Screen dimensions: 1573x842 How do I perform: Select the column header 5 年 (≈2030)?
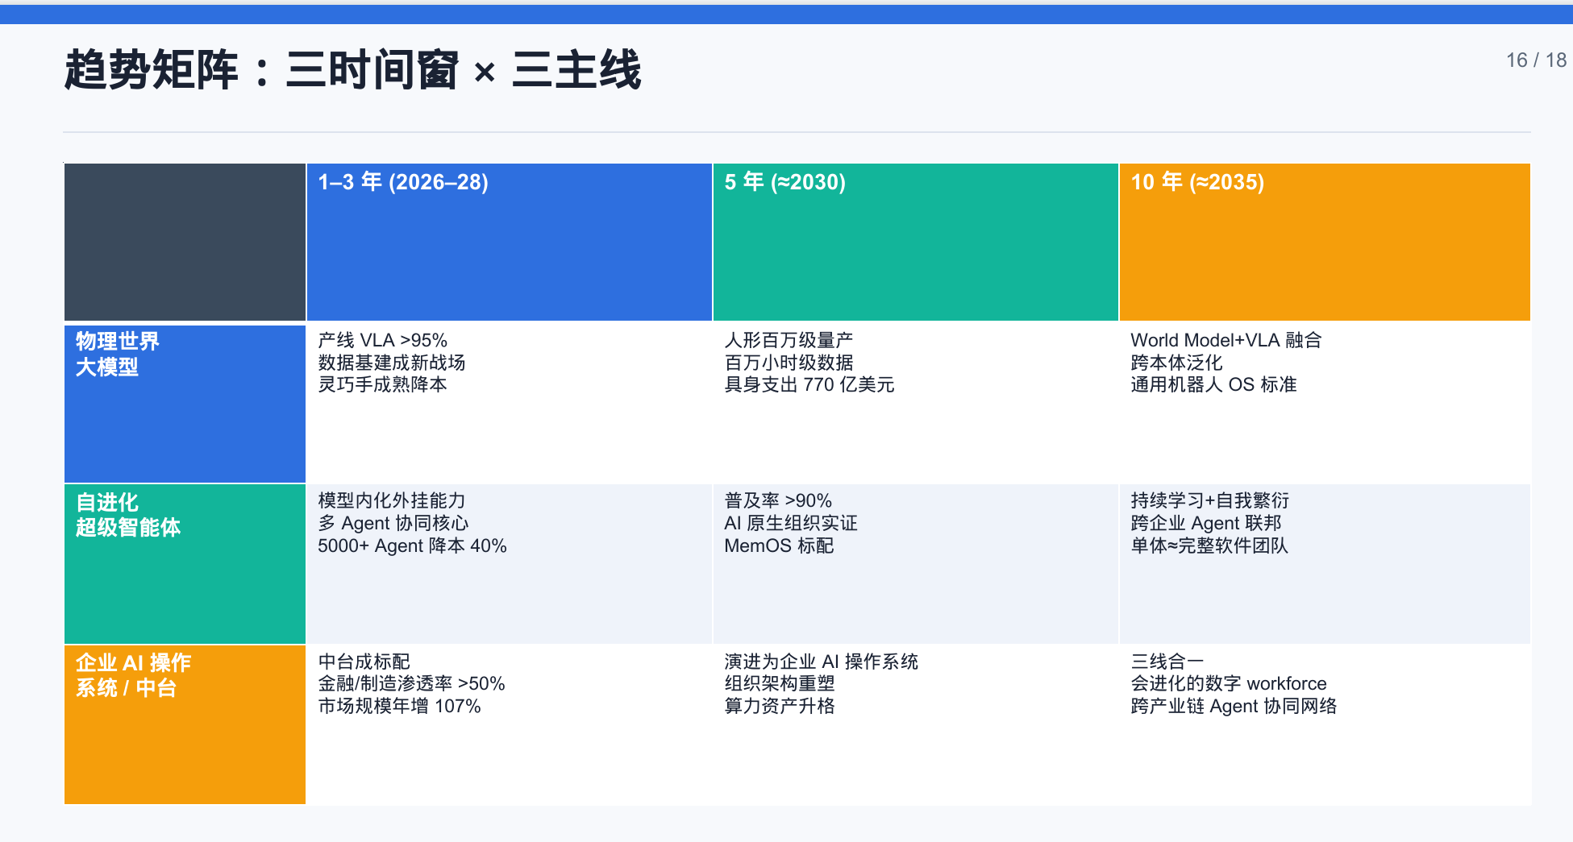915,242
